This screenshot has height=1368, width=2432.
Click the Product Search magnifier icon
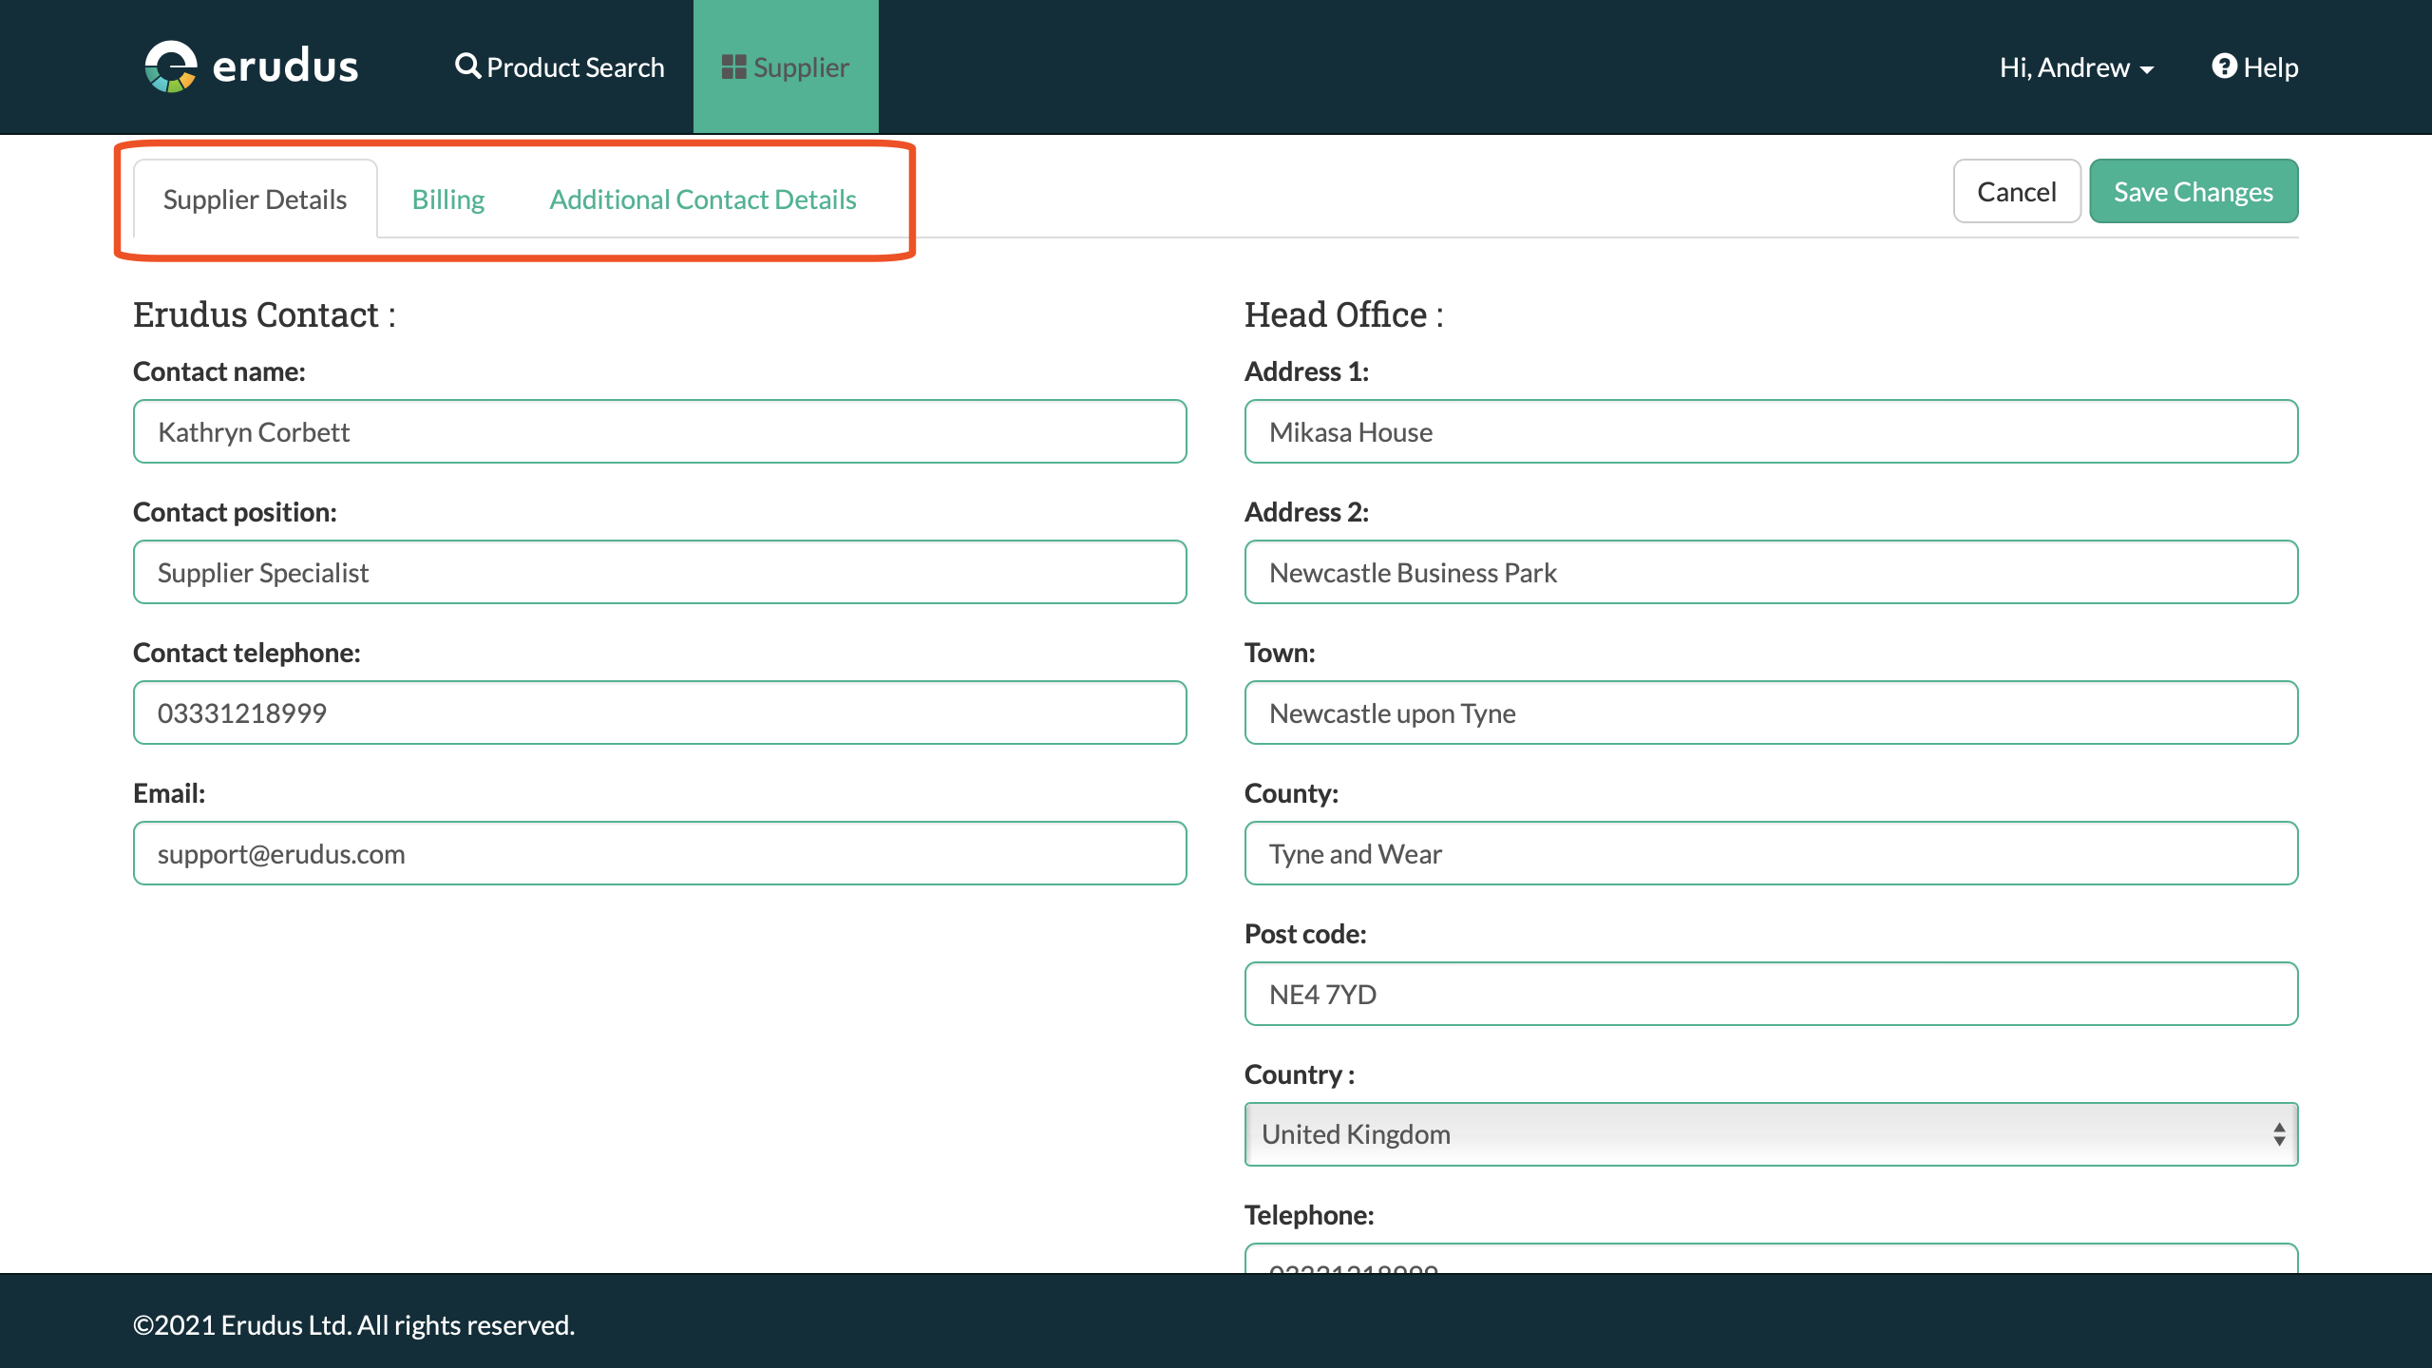[467, 66]
